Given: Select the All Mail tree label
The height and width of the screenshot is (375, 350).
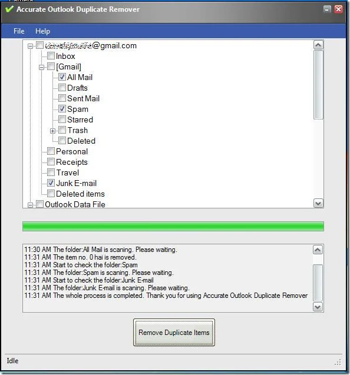Looking at the screenshot, I should pyautogui.click(x=80, y=77).
